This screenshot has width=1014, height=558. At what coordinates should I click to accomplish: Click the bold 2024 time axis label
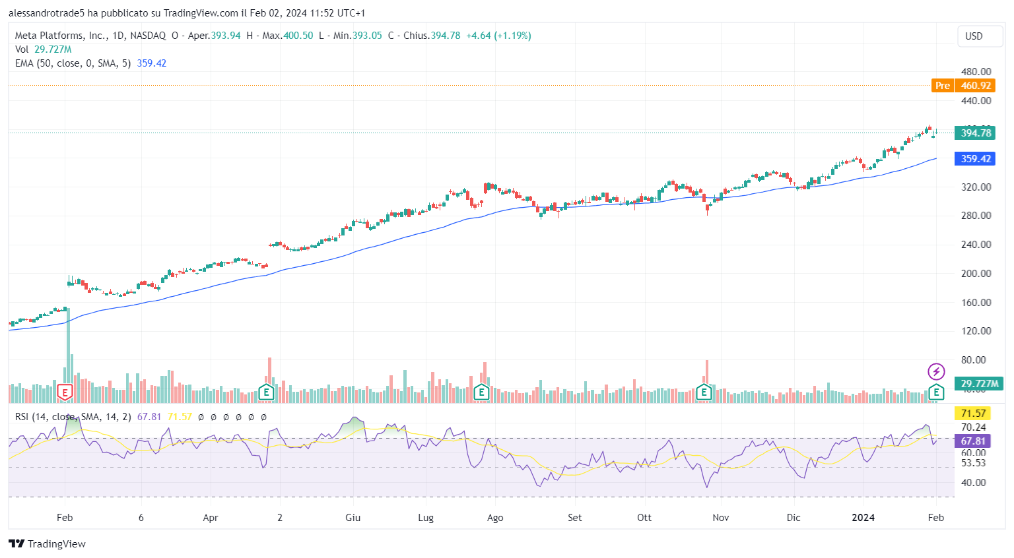click(863, 518)
